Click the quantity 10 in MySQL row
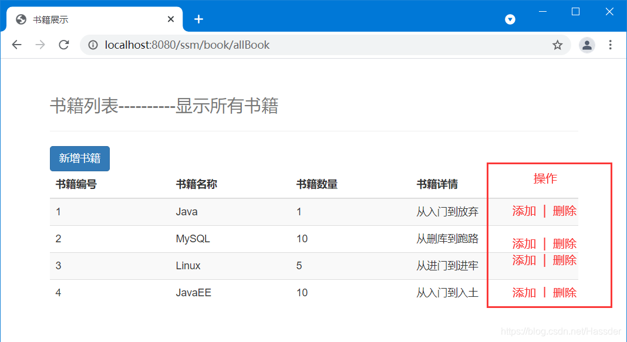 pyautogui.click(x=302, y=239)
